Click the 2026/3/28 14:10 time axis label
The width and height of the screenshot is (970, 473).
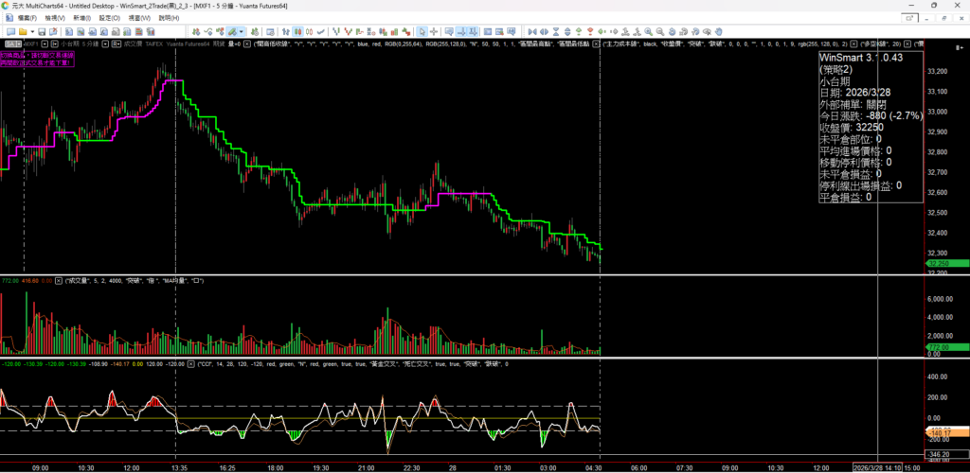tap(878, 467)
